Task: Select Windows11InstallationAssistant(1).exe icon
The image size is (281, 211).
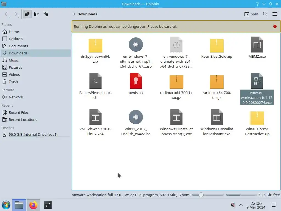Action: point(176,117)
